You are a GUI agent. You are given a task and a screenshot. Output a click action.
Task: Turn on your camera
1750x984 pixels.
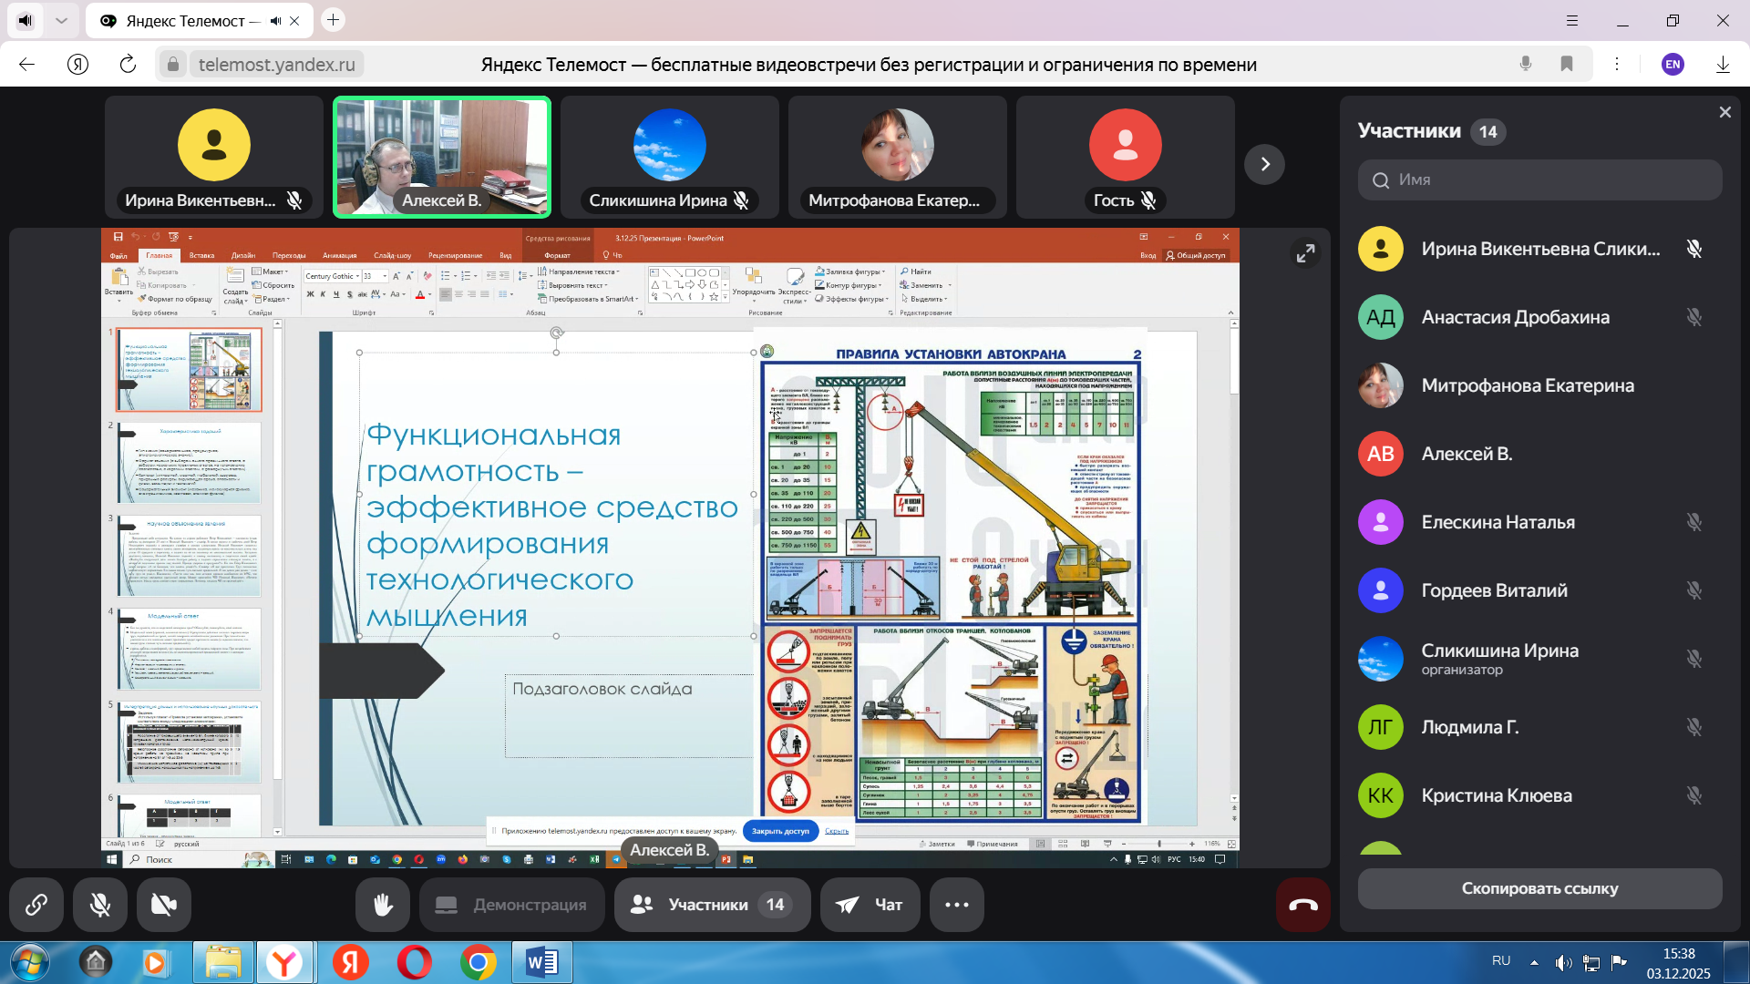coord(164,905)
